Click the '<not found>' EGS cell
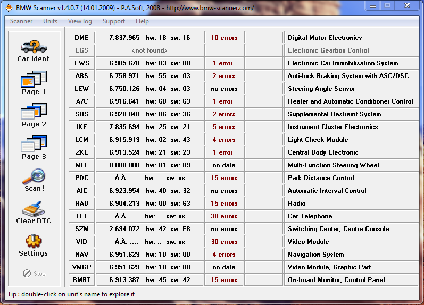Screen dimensions: 424x305 point(149,50)
